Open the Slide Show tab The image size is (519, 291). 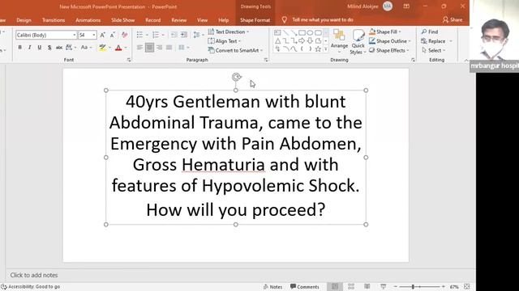point(122,20)
